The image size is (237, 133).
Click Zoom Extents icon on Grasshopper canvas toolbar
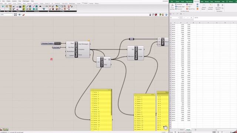(16, 15)
